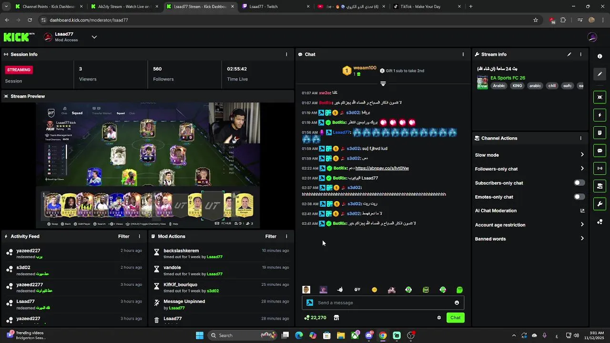Image resolution: width=610 pixels, height=343 pixels.
Task: Toggle Subscribers-only chat switch
Action: point(579,183)
